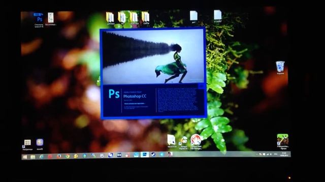Image resolution: width=325 pixels, height=182 pixels.
Task: Open File Explorer from the taskbar
Action: click(x=32, y=157)
